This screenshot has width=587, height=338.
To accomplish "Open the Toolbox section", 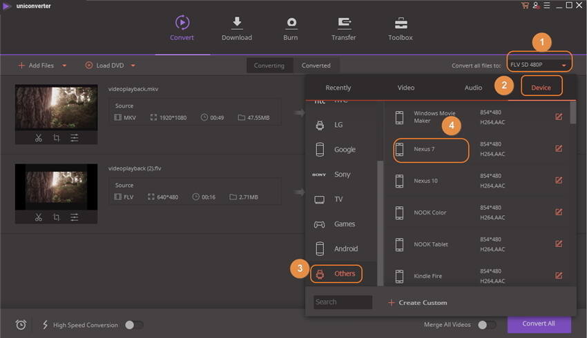I will coord(400,29).
